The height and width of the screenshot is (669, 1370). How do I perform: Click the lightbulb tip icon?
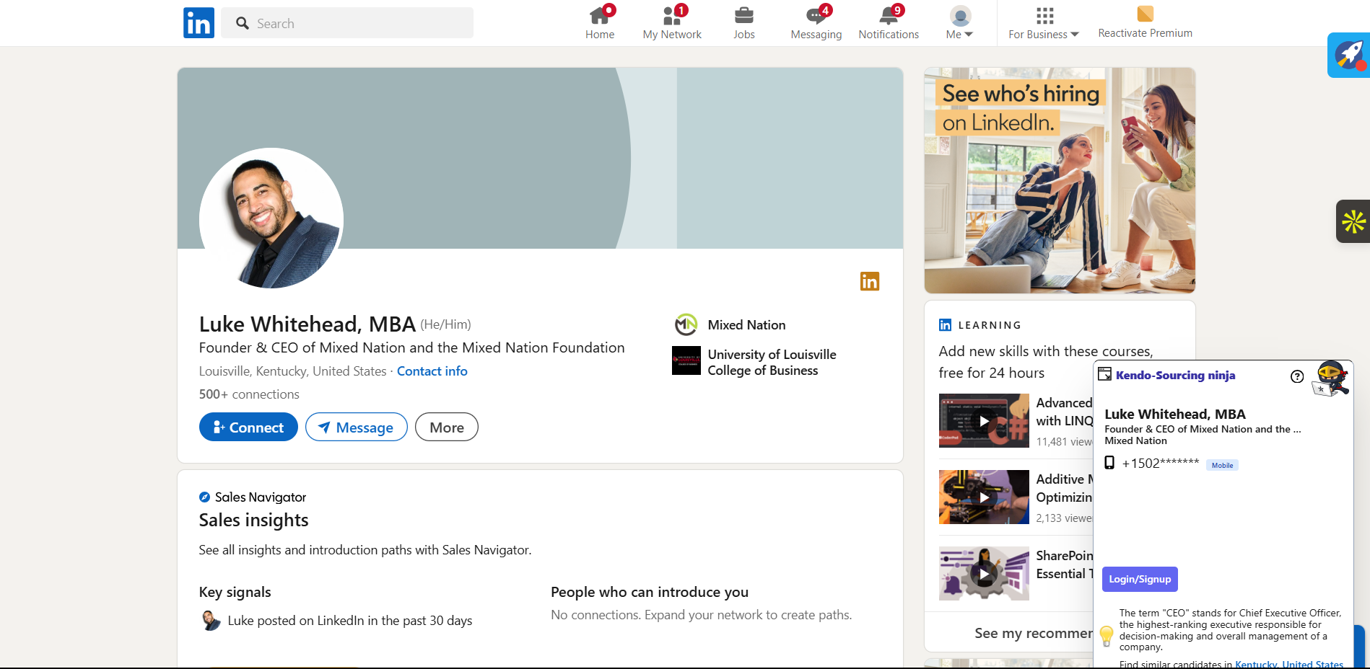click(x=1107, y=635)
